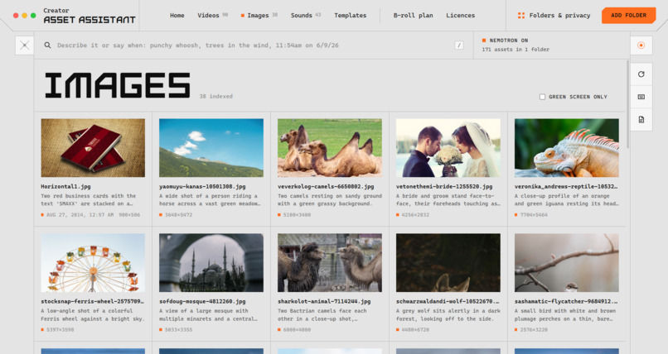Click the file name veverkolog-camels-6650802.jpg
Screen dimensions: 668x354
click(x=326, y=186)
